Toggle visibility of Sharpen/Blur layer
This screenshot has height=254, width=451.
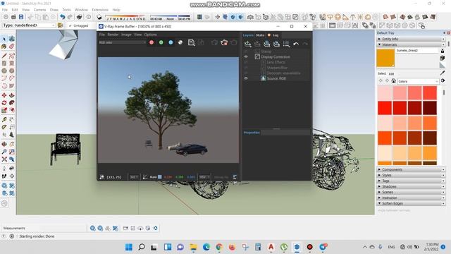point(246,68)
